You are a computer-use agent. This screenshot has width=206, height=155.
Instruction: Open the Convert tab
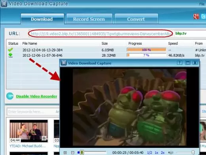[136, 19]
